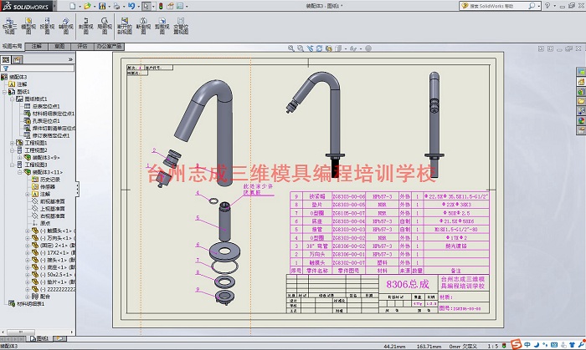Collapse the 图纸格式1 tree node
586x350 pixels.
[12, 99]
